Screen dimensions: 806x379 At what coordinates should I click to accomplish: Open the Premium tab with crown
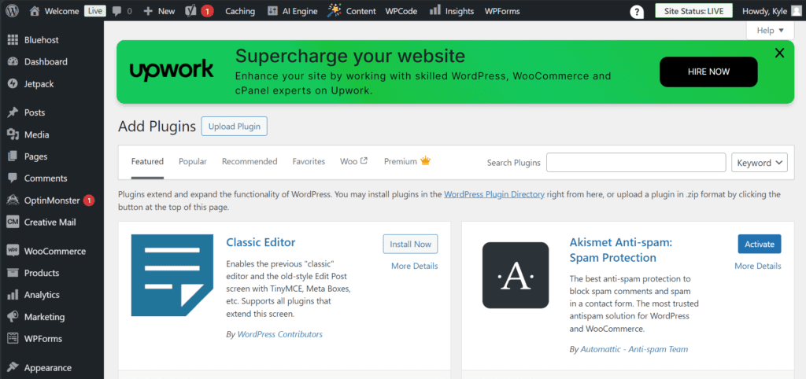coord(407,161)
